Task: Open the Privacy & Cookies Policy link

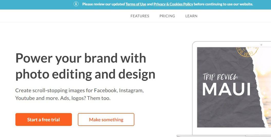Action: [173, 4]
